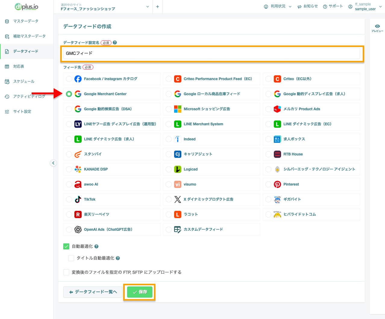Screen dimensions: 385x319
Task: Open the 選択中のサイト dropdown
Action: coord(105,7)
